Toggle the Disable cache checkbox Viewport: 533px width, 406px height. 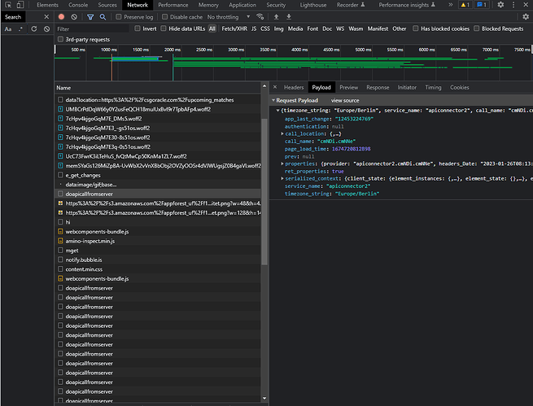[164, 16]
